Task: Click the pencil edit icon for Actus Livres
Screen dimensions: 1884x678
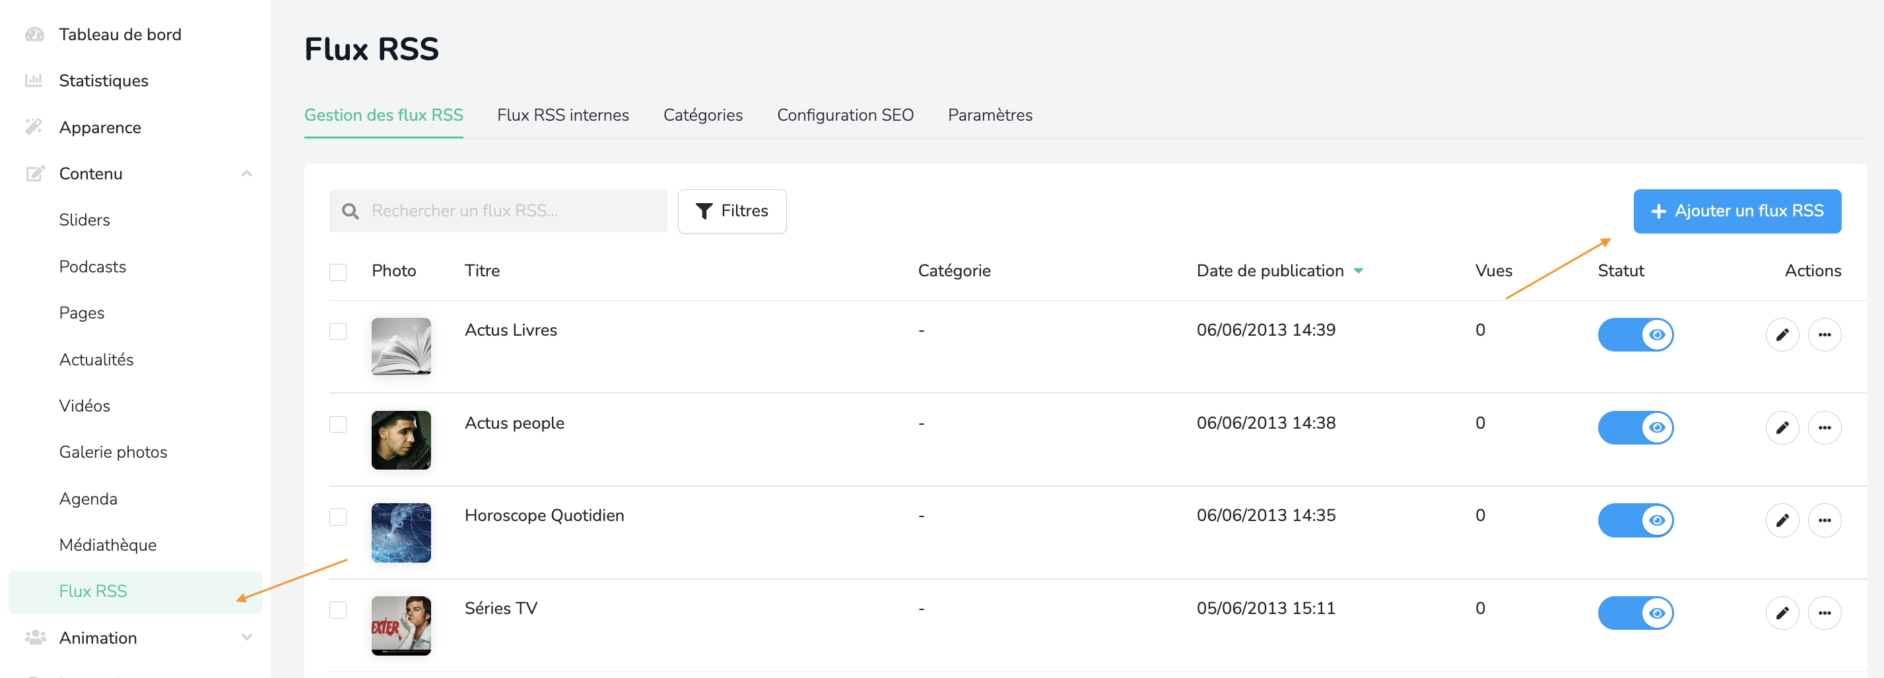Action: click(1782, 334)
